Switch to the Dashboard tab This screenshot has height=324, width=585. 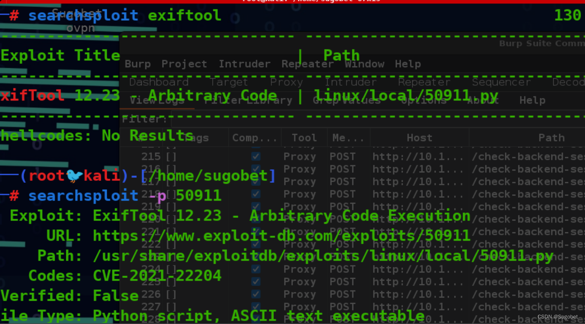click(x=159, y=82)
